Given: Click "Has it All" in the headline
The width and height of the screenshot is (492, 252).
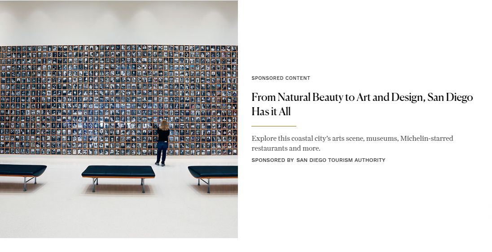Looking at the screenshot, I should [x=271, y=111].
